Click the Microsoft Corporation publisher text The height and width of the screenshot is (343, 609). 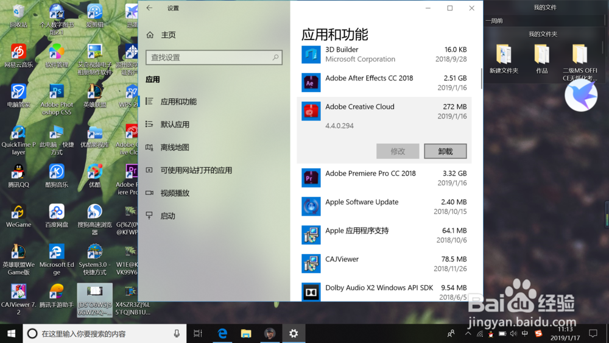click(360, 59)
